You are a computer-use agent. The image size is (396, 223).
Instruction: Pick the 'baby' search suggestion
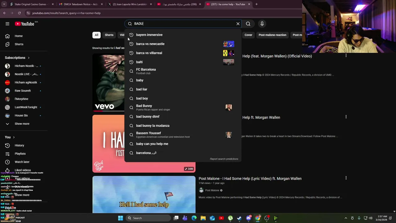coord(183,80)
